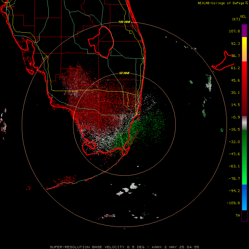
Task: Click the 45.6 velocity scale value
Action: tap(235, 80)
